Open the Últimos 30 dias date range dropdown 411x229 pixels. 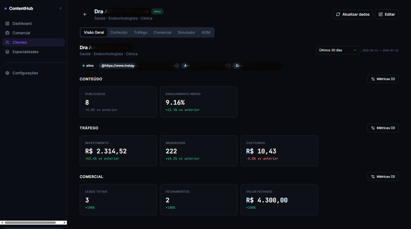(x=338, y=50)
